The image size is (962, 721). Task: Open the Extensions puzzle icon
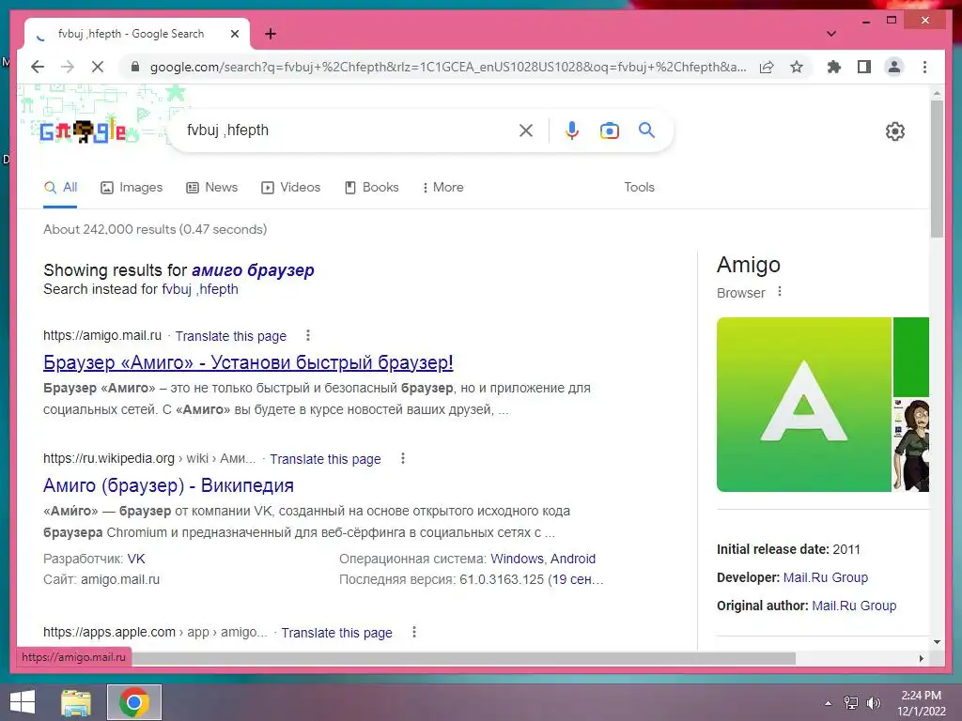coord(834,67)
